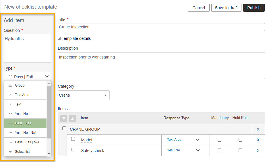Change Model response type Text Area dropdown
This screenshot has height=162, width=267.
point(183,140)
